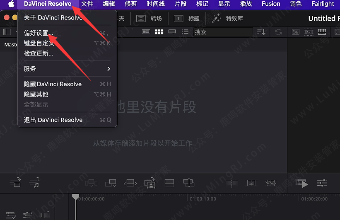
Task: Click the audio clip insert icon
Action: 35,182
